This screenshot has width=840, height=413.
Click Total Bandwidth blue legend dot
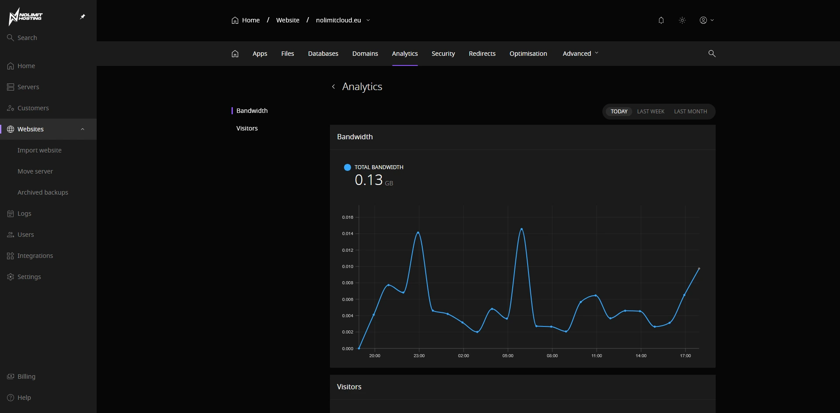348,167
